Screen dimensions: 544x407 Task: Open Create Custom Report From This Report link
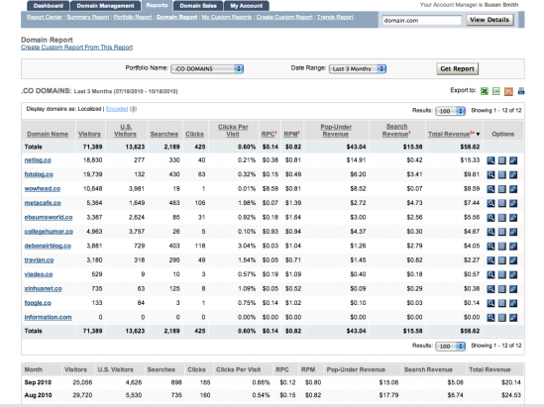pos(76,48)
